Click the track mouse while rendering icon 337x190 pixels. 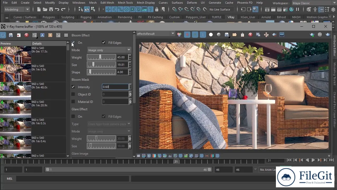266,35
